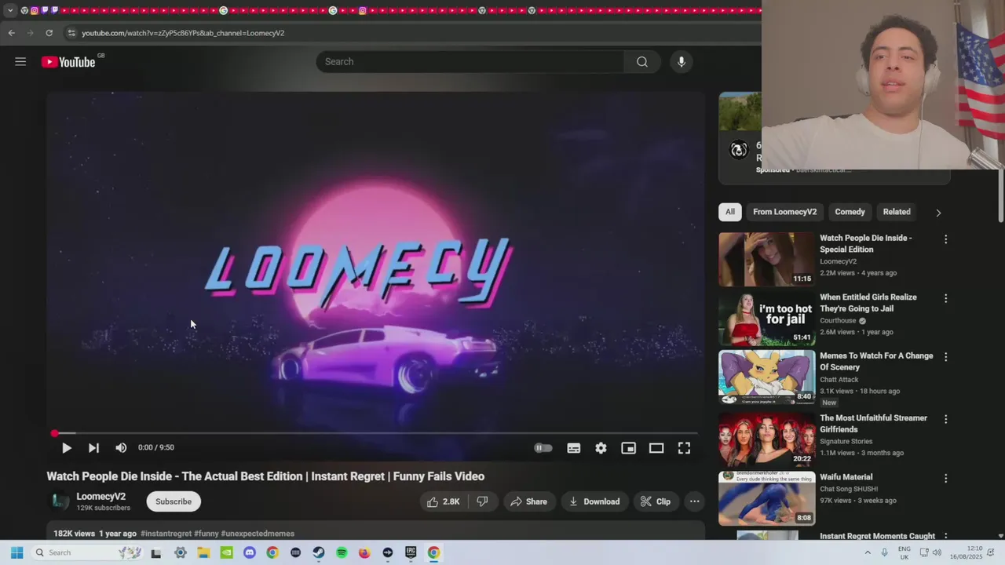Open the Waifu Material video title
Image resolution: width=1005 pixels, height=565 pixels.
click(x=846, y=477)
